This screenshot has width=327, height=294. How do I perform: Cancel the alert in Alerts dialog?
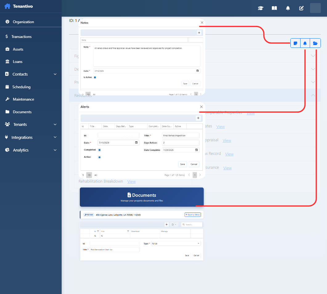[x=194, y=164]
